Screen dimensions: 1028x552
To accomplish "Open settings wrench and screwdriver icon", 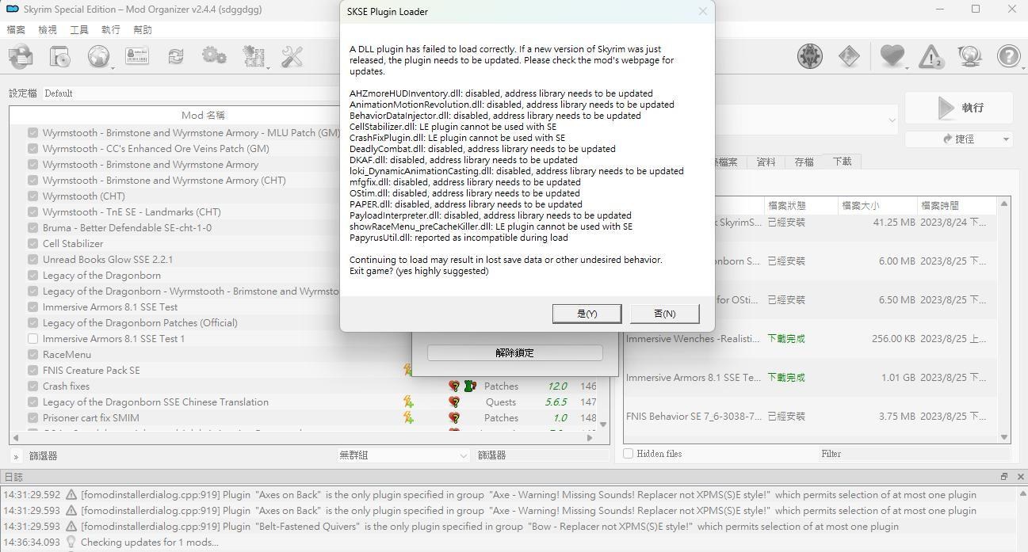I will [292, 56].
